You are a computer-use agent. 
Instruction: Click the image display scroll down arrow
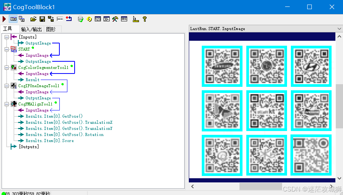(339, 179)
